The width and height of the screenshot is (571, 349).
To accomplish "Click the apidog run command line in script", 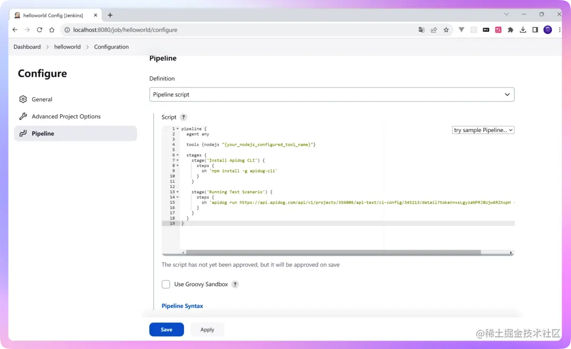I will (x=358, y=203).
